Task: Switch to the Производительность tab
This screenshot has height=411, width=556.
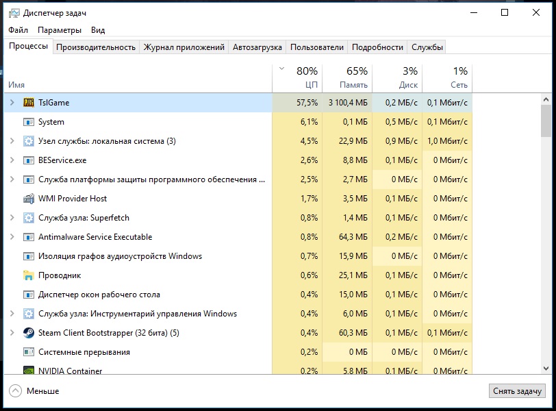Action: (x=96, y=47)
